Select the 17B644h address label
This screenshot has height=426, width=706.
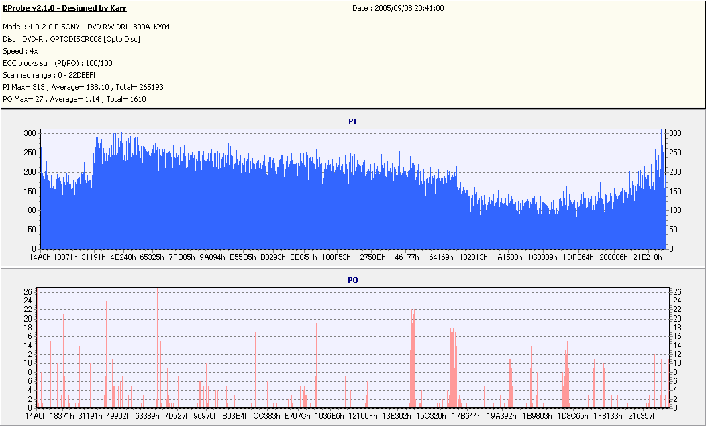tap(466, 416)
